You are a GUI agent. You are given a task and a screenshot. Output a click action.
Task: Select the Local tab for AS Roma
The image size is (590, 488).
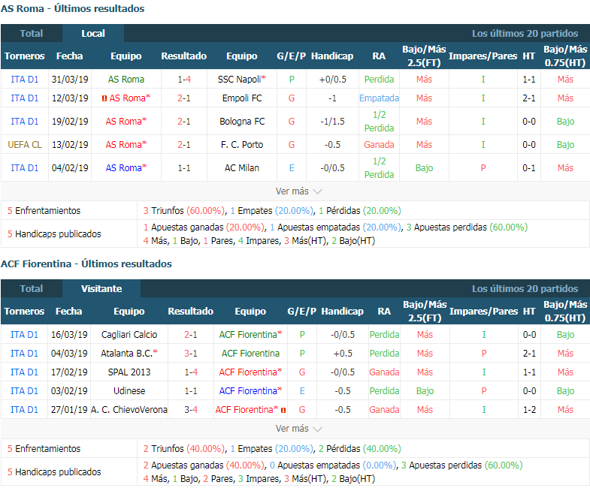click(x=93, y=34)
